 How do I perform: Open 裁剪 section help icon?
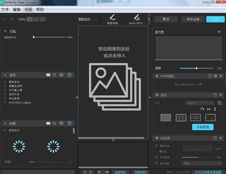coord(215,95)
